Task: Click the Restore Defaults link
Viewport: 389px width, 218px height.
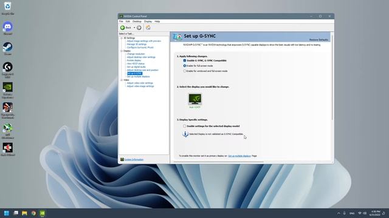Action: (x=318, y=40)
